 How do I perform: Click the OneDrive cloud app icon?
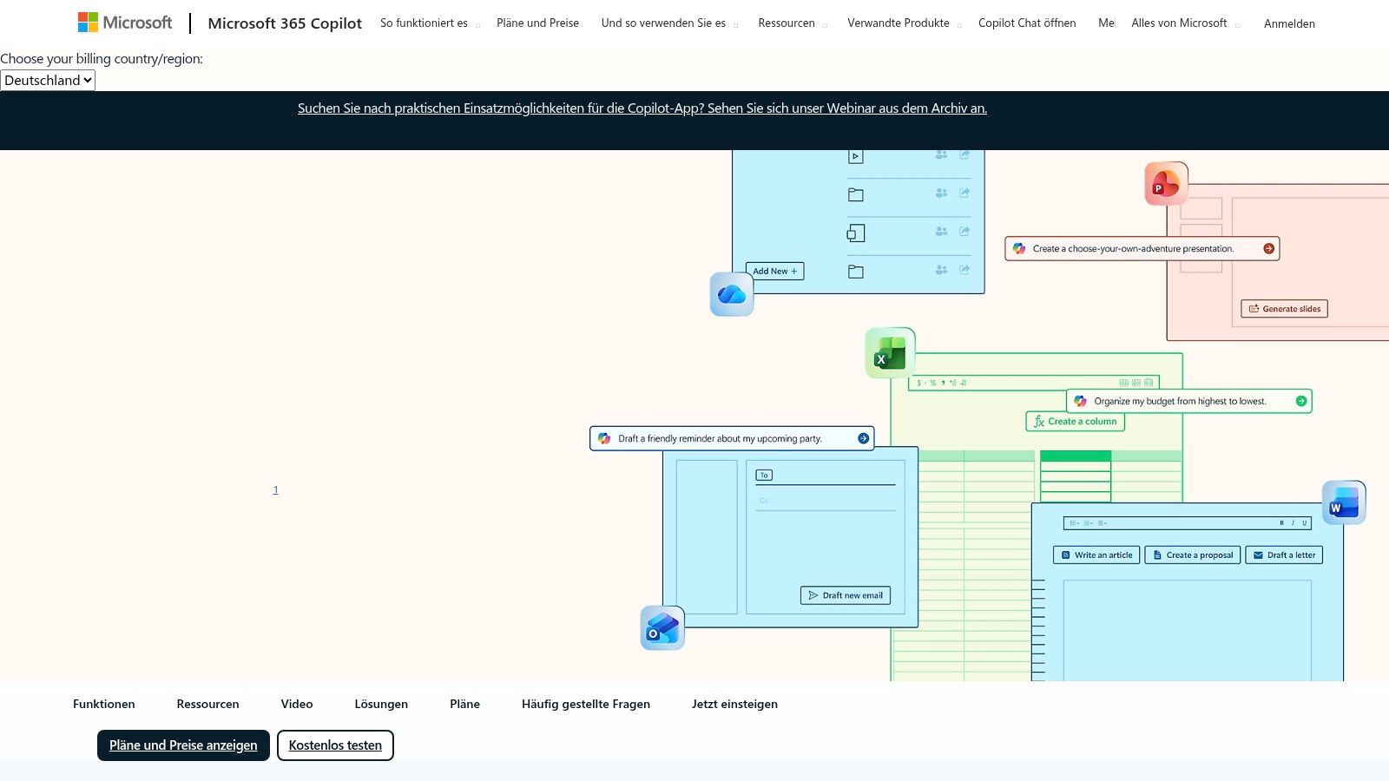(731, 294)
